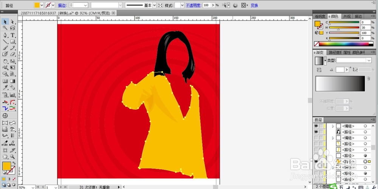Select the Pencil tool
Screen dimensions: 378x189
(12, 48)
